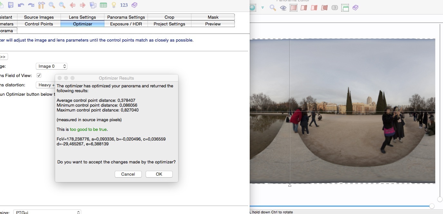
Task: Click the 123 numeric transform icon
Action: (124, 5)
